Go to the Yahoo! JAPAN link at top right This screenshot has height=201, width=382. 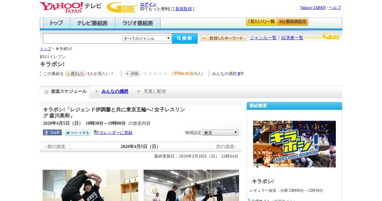click(x=313, y=7)
